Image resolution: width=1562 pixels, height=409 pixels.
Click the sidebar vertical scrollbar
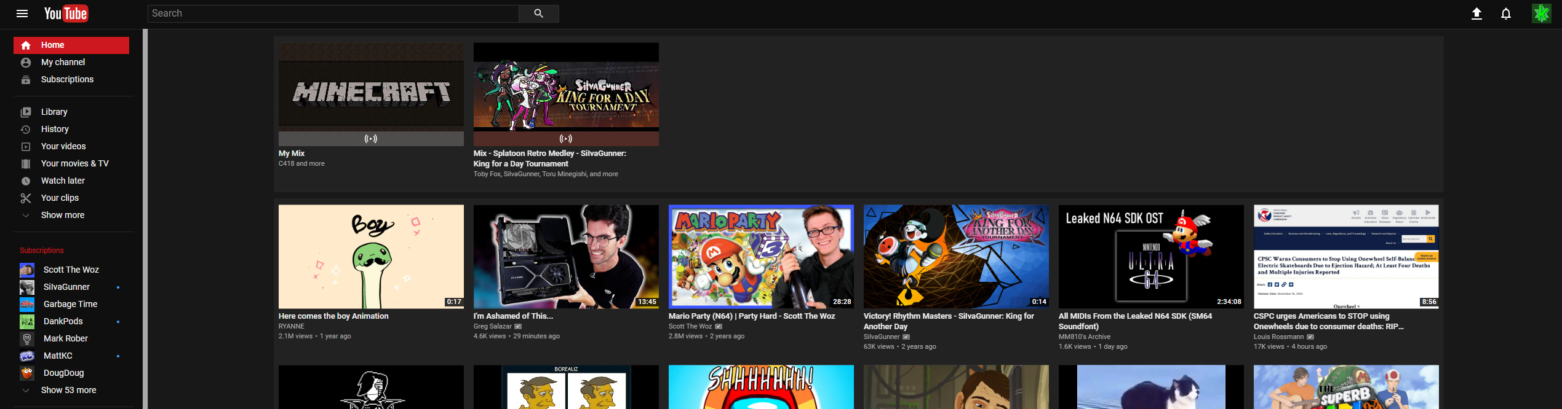pos(145,219)
